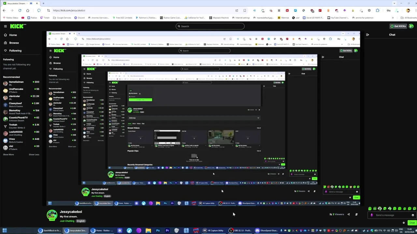Open the Wayback Machine bookmark
Image resolution: width=417 pixels, height=234 pixels.
pyautogui.click(x=219, y=18)
